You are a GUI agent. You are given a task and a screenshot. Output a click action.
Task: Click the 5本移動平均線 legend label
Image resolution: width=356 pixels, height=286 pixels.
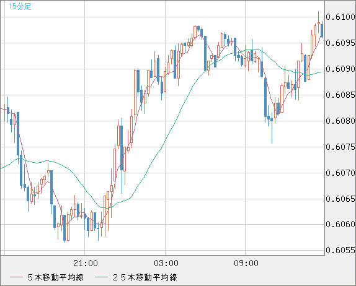56,277
